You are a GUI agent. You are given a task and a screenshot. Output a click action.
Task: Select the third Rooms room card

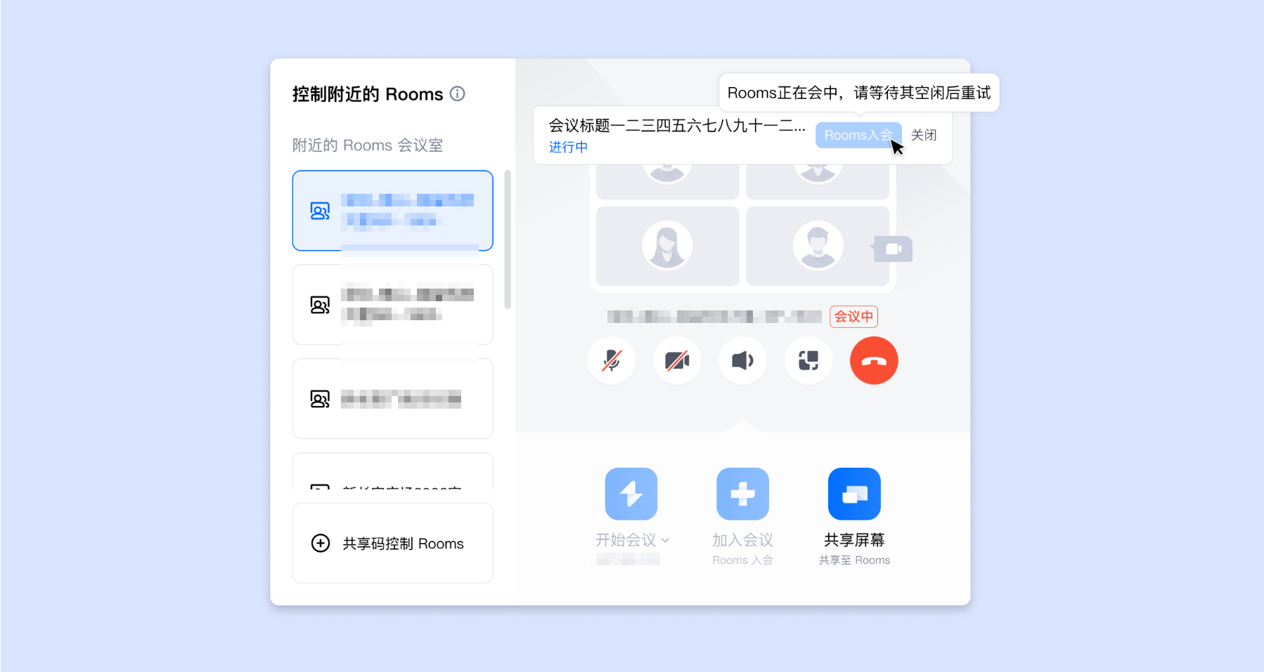(x=392, y=399)
